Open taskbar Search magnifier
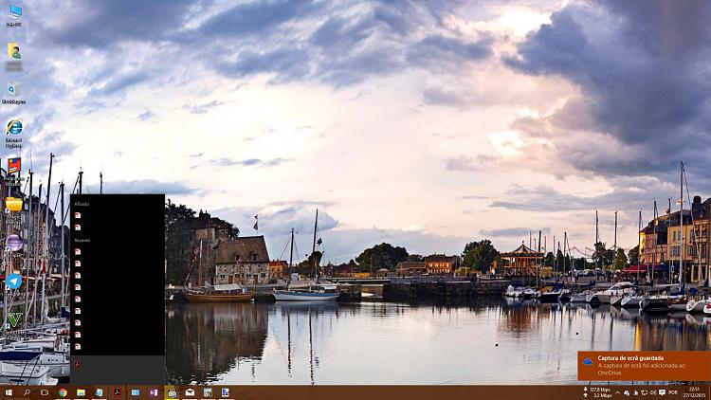 coord(27,392)
